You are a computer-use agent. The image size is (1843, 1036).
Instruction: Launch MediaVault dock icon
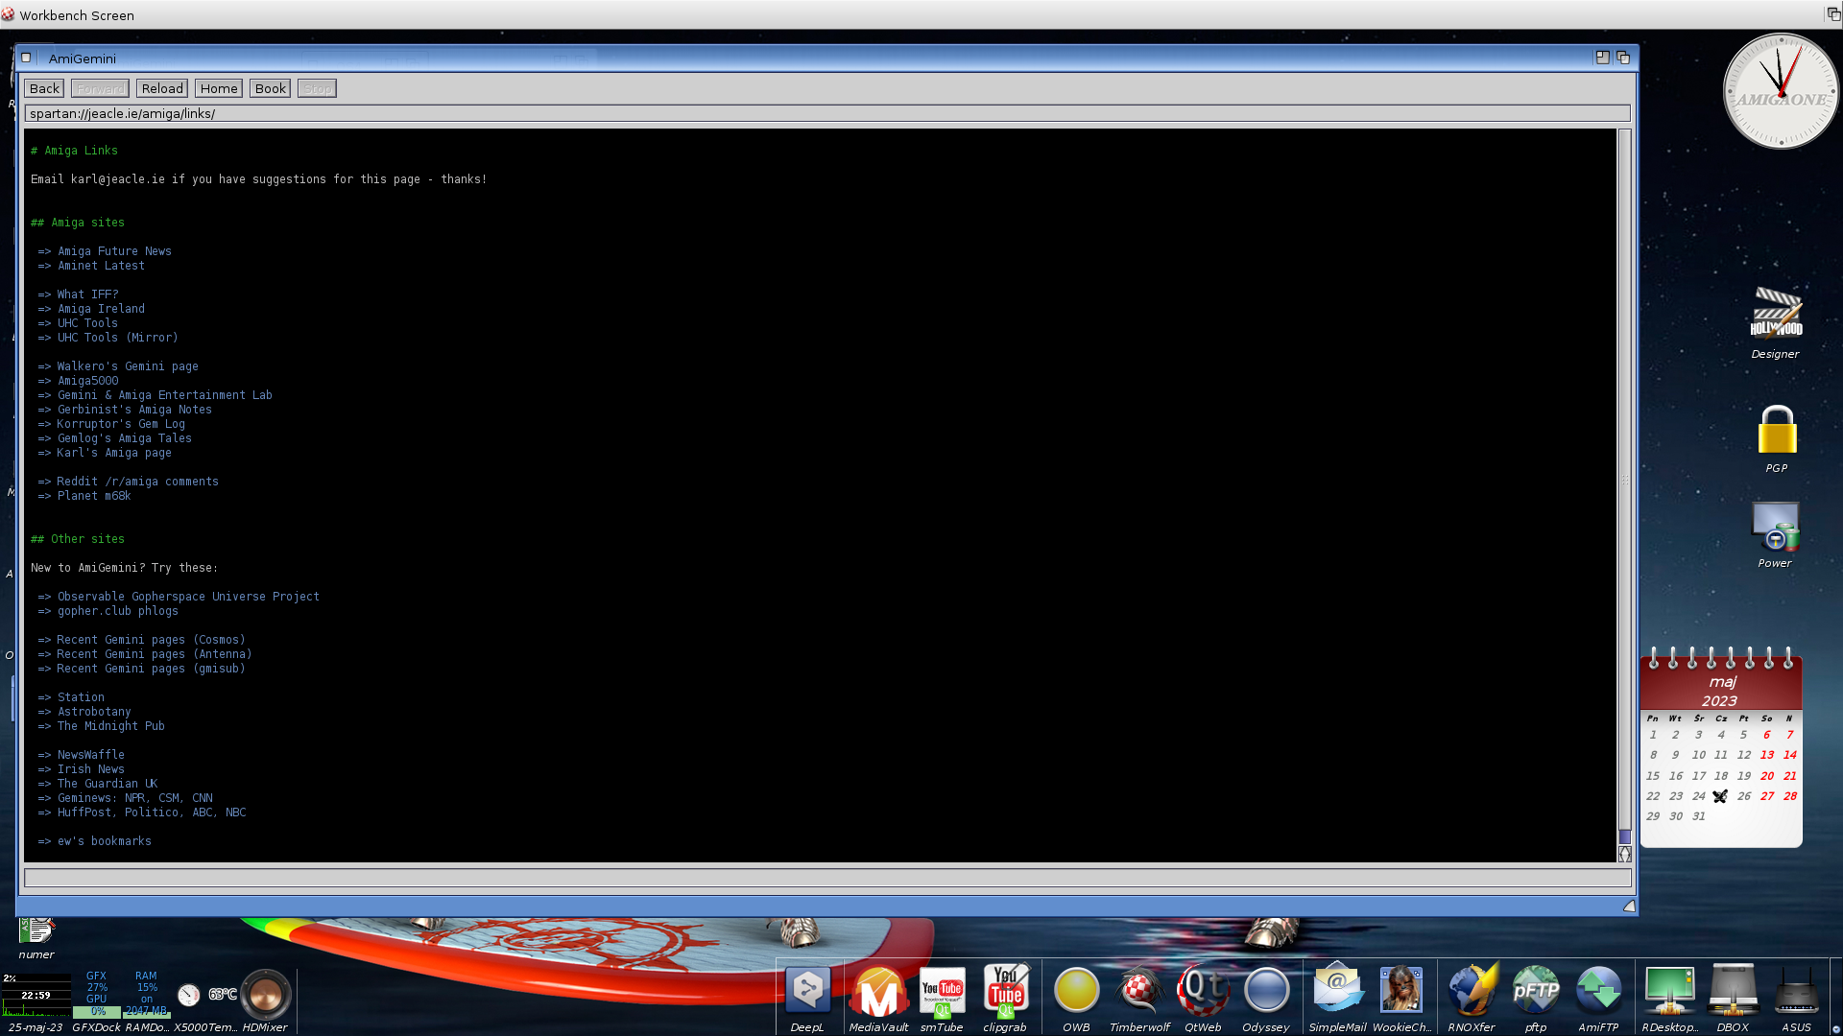coord(878,991)
